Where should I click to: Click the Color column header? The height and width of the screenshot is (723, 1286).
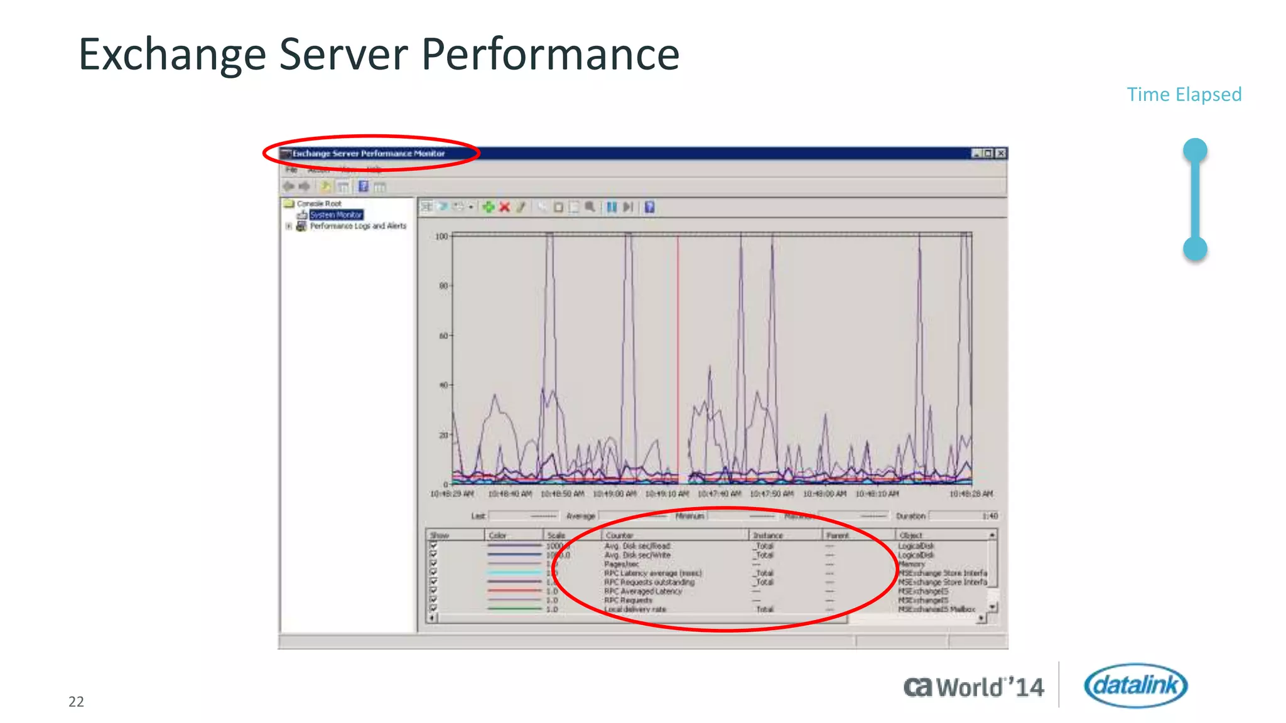(x=514, y=535)
